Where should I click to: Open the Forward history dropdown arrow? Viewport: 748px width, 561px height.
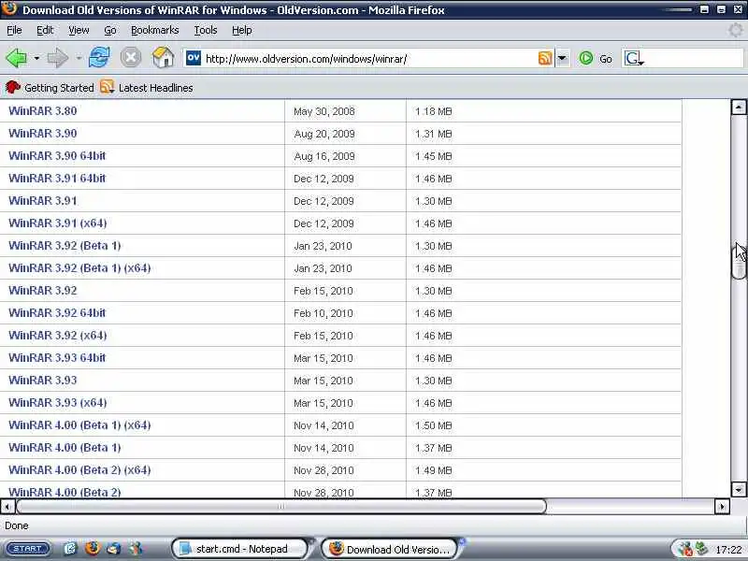(79, 58)
